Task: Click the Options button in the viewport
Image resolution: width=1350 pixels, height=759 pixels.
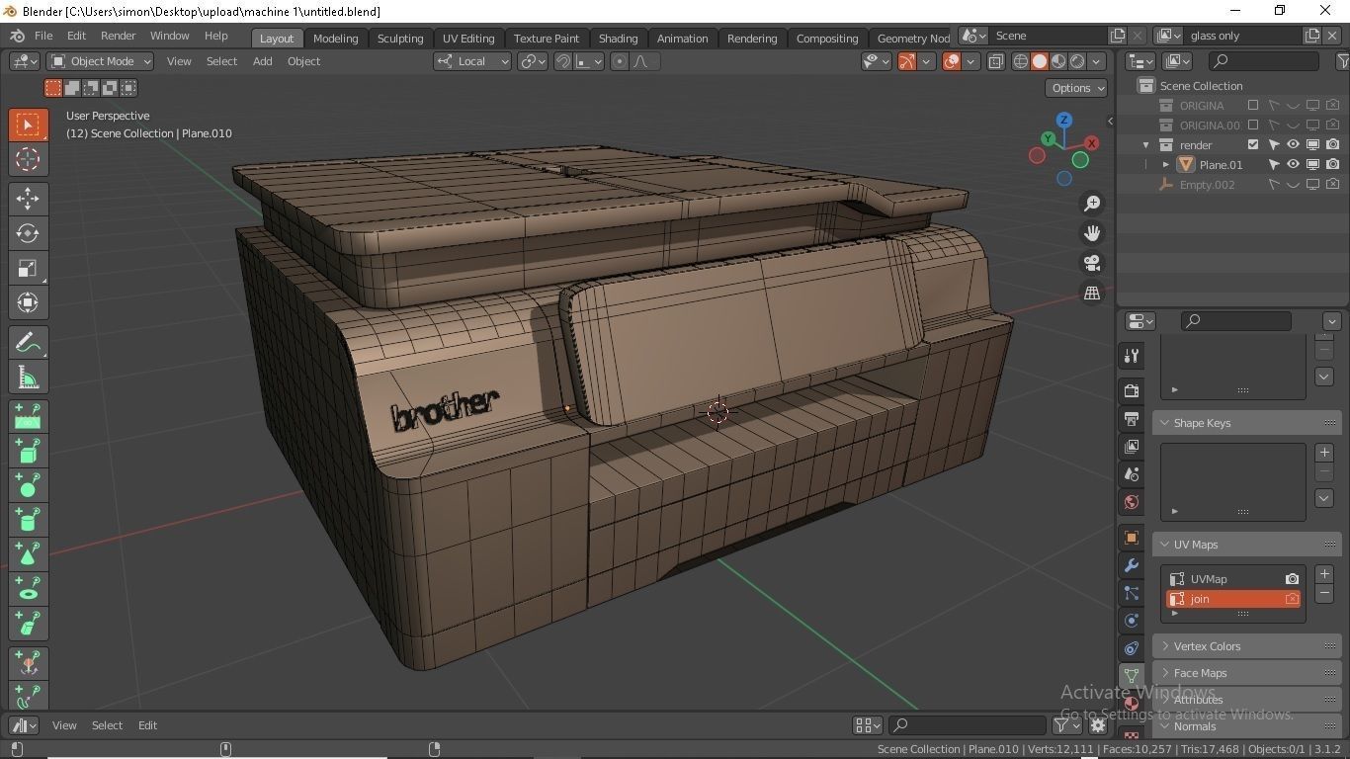Action: tap(1075, 88)
